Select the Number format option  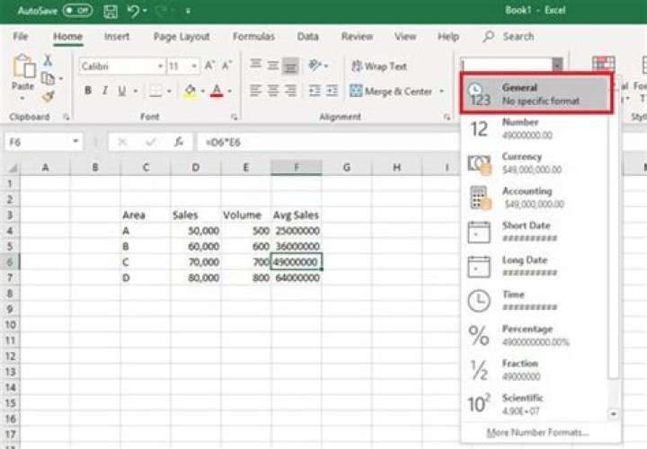536,128
